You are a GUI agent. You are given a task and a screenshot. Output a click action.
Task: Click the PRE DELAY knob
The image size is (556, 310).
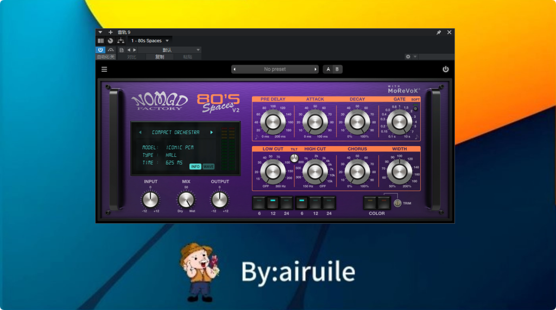(273, 122)
